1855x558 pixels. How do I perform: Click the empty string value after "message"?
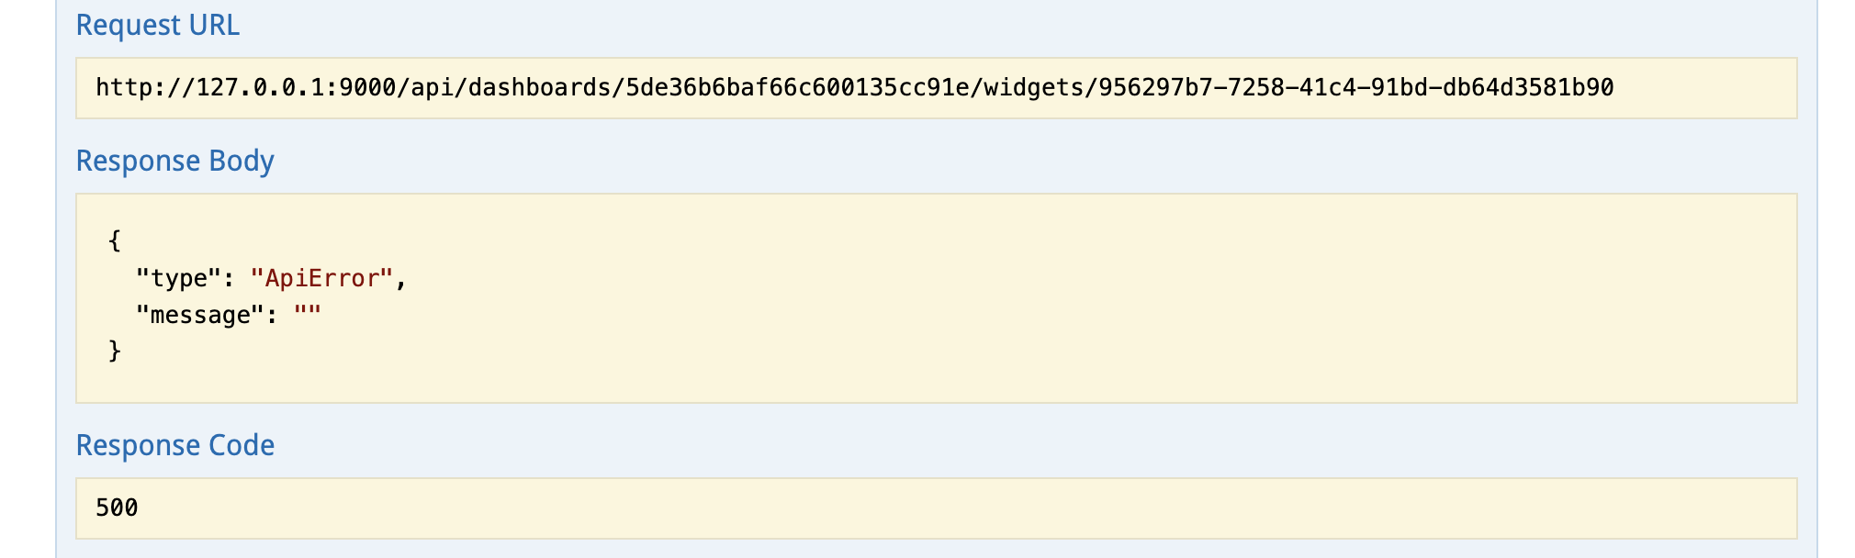(309, 314)
